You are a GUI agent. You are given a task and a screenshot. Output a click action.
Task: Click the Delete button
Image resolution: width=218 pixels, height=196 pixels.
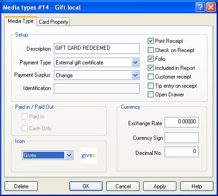click(21, 186)
